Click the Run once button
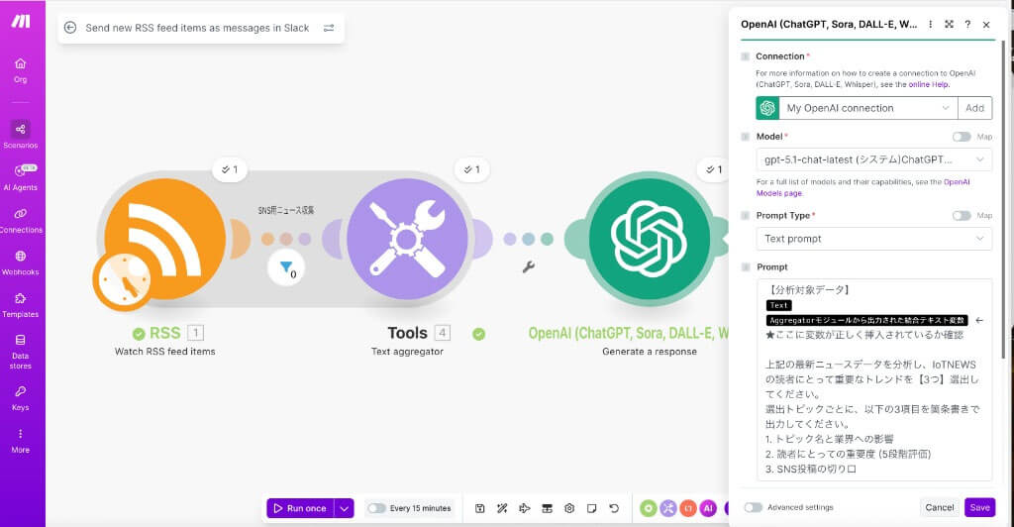The width and height of the screenshot is (1014, 527). point(299,508)
